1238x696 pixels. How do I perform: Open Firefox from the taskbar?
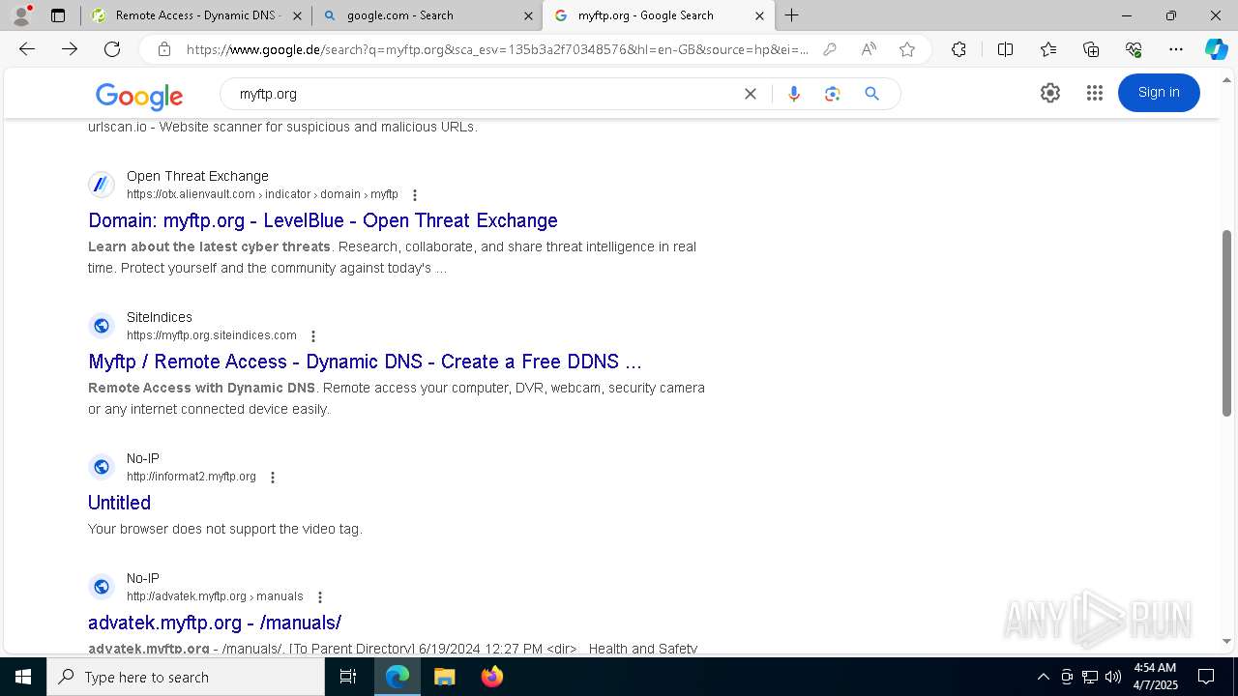point(491,677)
